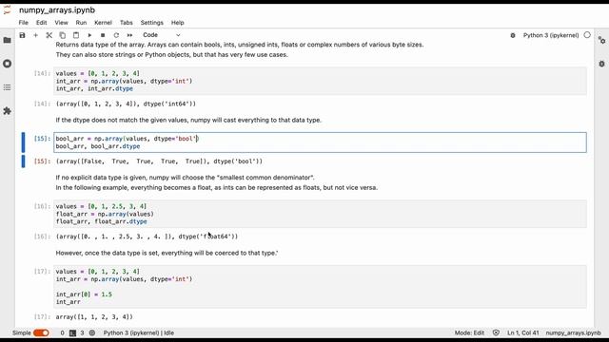This screenshot has height=342, width=609.
Task: Click numpy_arrays.ipynb in status bar
Action: point(573,332)
